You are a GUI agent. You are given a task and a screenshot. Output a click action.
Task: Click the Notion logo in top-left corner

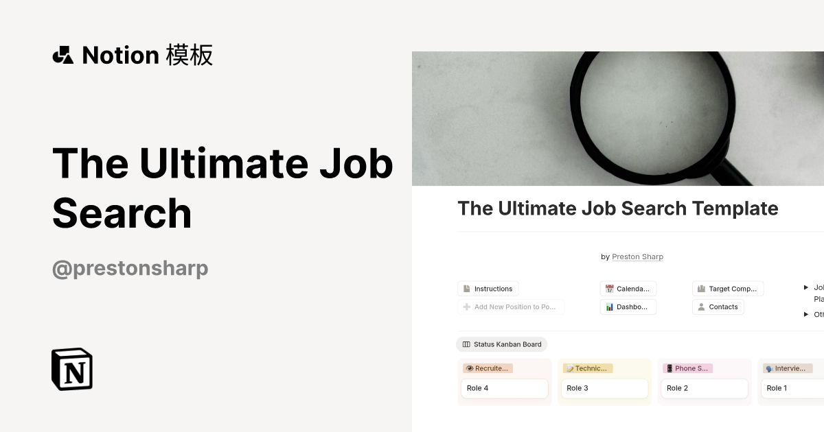pos(65,54)
